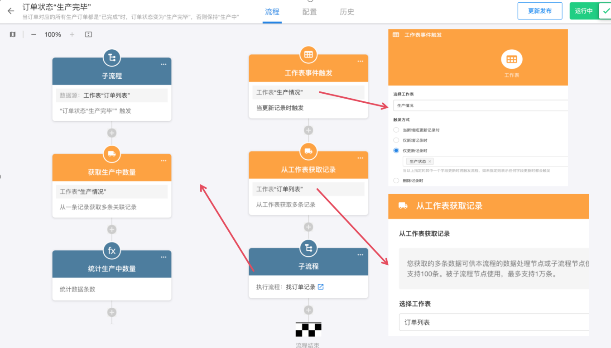611x348 pixels.
Task: Open the external link icon next to 找订单记录
Action: point(321,287)
